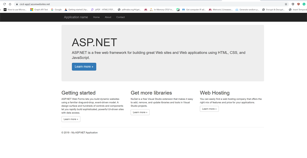Viewport: 307px width, 158px height.
Task: Open the Graph API Test bookmark
Action: [x=39, y=10]
